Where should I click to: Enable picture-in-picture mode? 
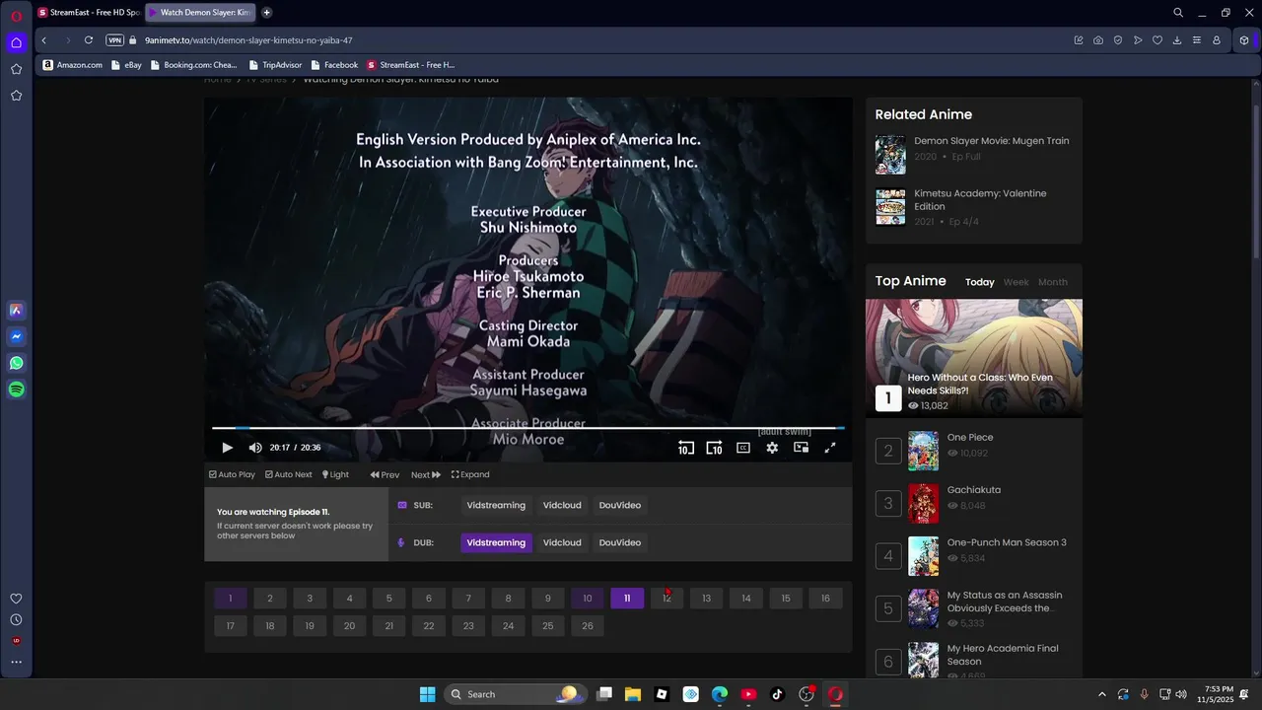pyautogui.click(x=802, y=448)
